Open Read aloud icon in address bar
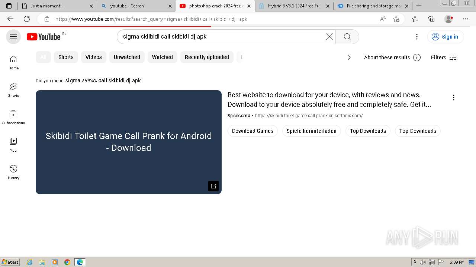This screenshot has width=476, height=267. pyautogui.click(x=383, y=19)
